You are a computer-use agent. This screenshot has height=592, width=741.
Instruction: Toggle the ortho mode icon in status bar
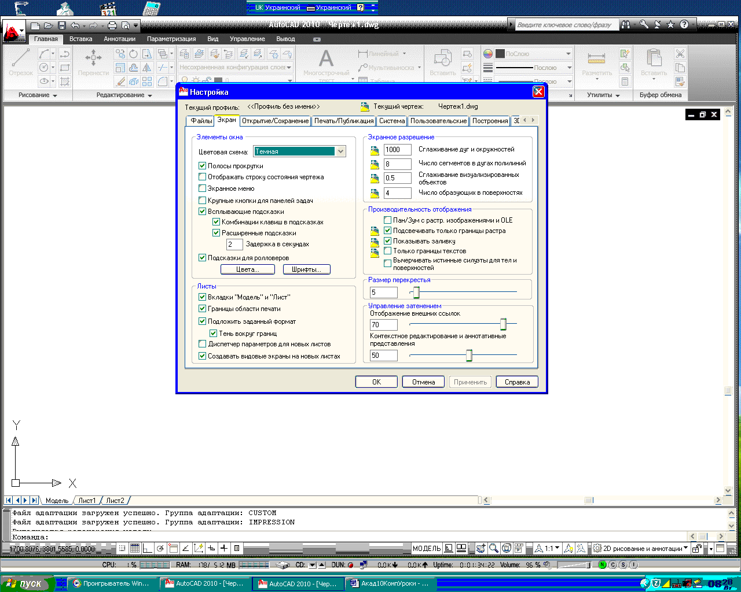pyautogui.click(x=148, y=548)
